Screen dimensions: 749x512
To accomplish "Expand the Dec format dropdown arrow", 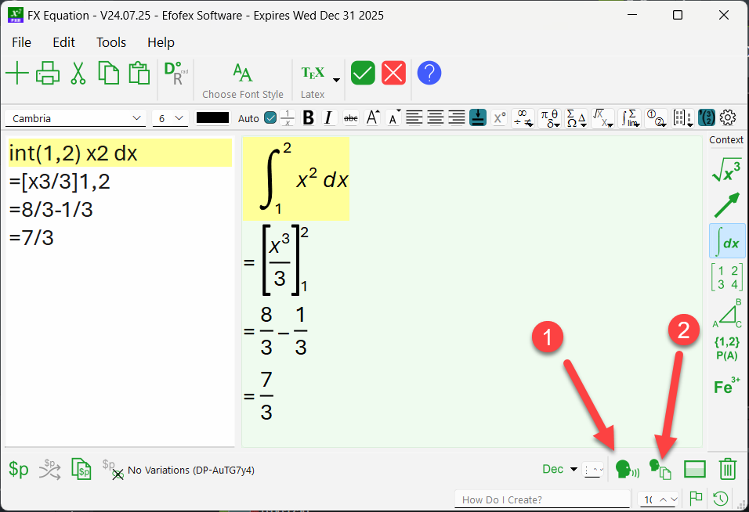I will pyautogui.click(x=574, y=470).
